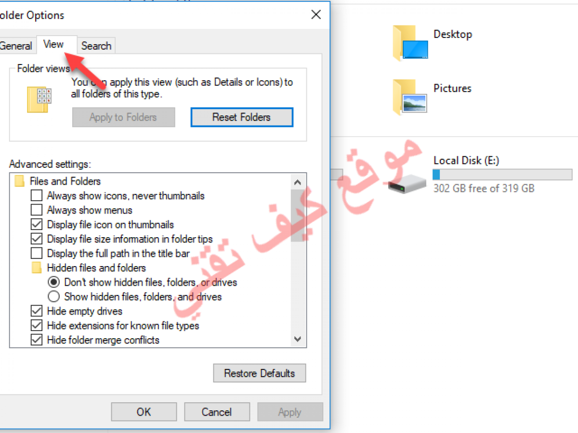Open the Pictures folder icon
578x433 pixels.
410,98
